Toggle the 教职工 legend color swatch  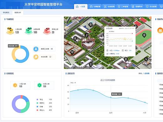[37, 103]
